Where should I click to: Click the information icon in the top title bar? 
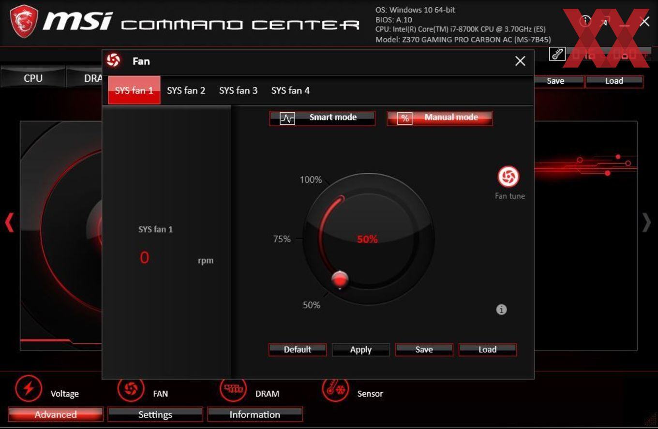click(585, 21)
